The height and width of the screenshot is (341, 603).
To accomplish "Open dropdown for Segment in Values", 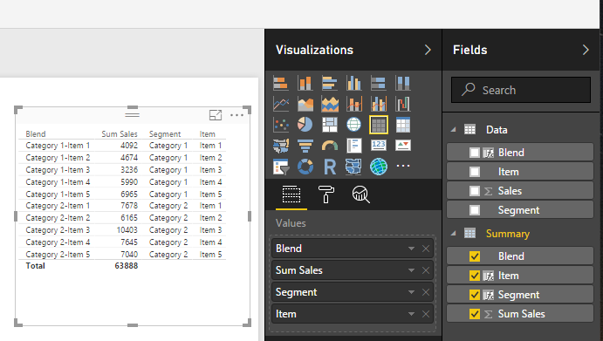I will [x=411, y=292].
